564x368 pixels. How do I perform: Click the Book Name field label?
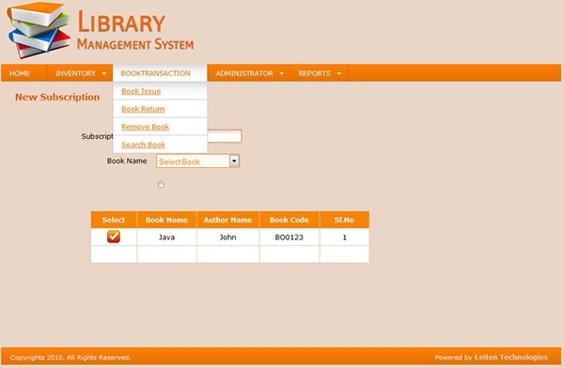point(127,161)
